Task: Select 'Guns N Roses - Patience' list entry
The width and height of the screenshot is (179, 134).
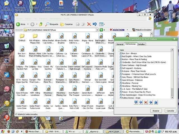Action: [x=131, y=80]
